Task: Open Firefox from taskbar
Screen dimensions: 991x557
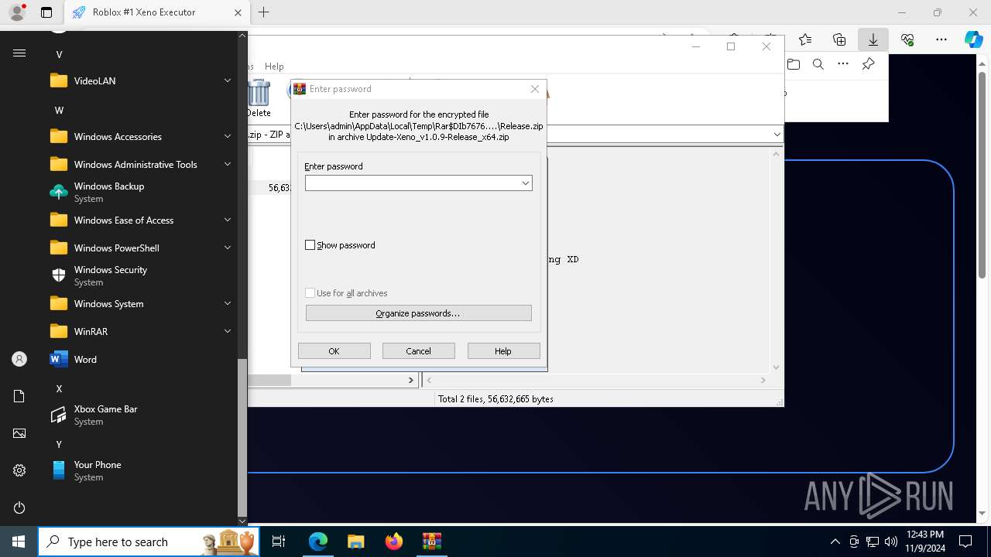Action: [393, 542]
